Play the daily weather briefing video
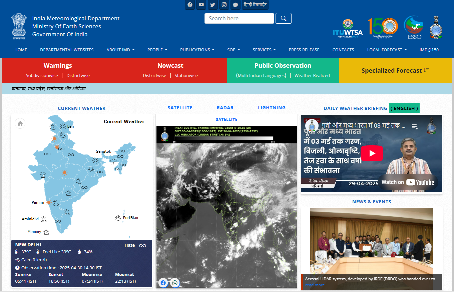Image resolution: width=454 pixels, height=292 pixels. coord(372,153)
